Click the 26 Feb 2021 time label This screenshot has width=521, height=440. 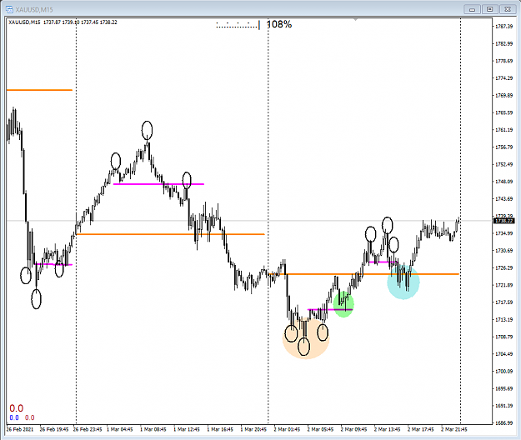click(x=20, y=429)
